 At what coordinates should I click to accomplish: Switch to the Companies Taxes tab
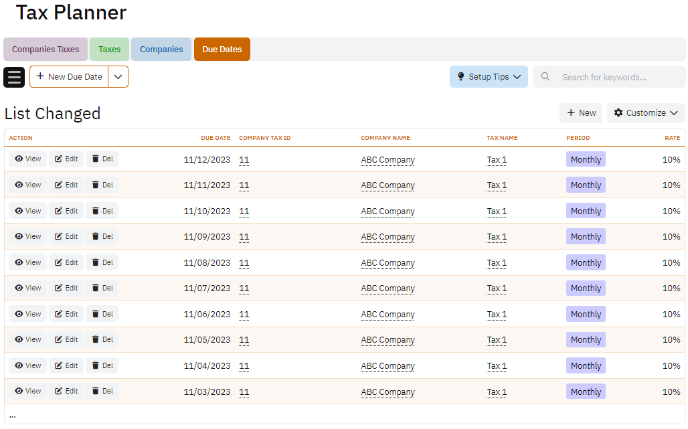point(46,50)
